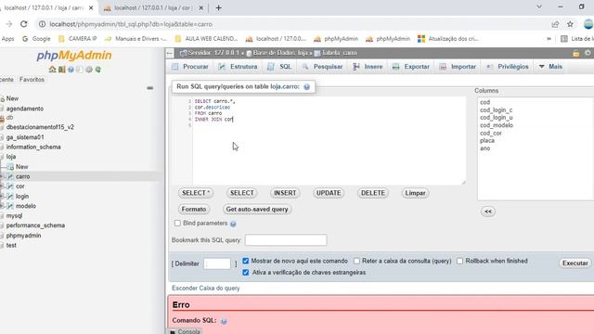Click the Limpar button
Screen dimensions: 594x334
tap(415, 193)
